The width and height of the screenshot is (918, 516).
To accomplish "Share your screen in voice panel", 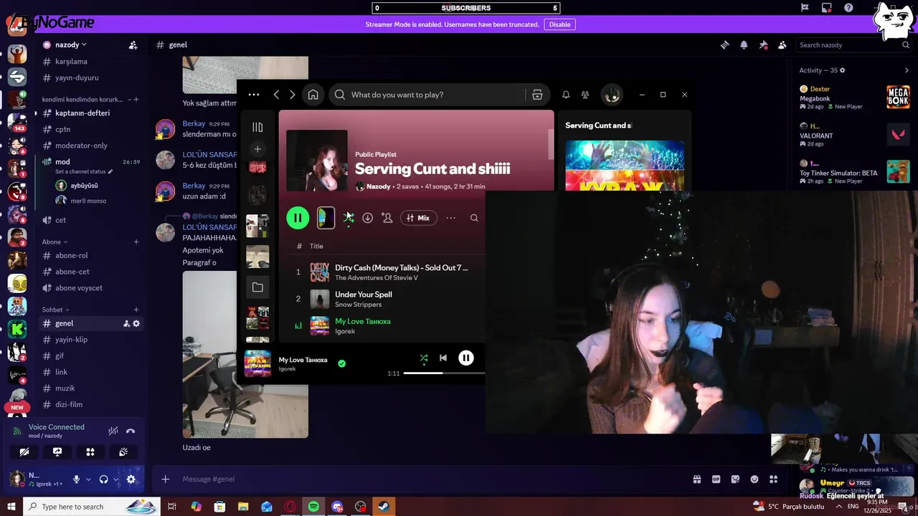I will [x=57, y=452].
